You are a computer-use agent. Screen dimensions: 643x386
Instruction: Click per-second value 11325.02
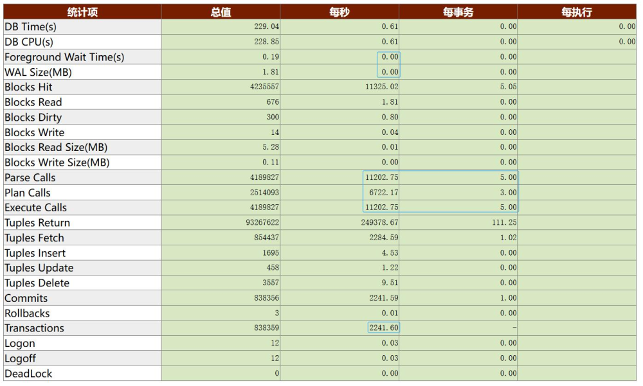click(382, 87)
